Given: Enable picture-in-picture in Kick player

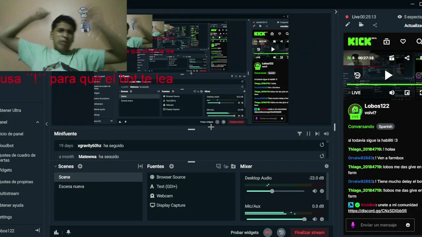Looking at the screenshot, I should tap(407, 93).
